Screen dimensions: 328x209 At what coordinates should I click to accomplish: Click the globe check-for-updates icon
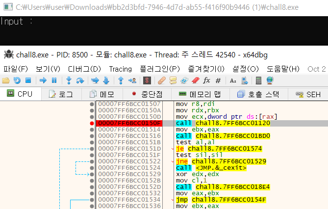[270, 80]
